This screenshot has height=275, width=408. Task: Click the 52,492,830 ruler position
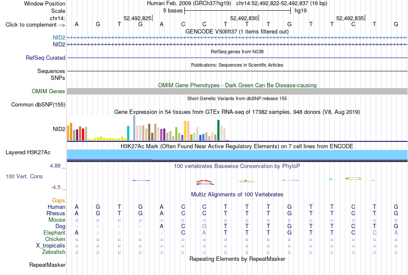click(x=244, y=18)
